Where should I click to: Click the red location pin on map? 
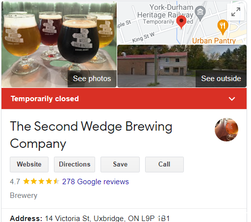coord(181,22)
